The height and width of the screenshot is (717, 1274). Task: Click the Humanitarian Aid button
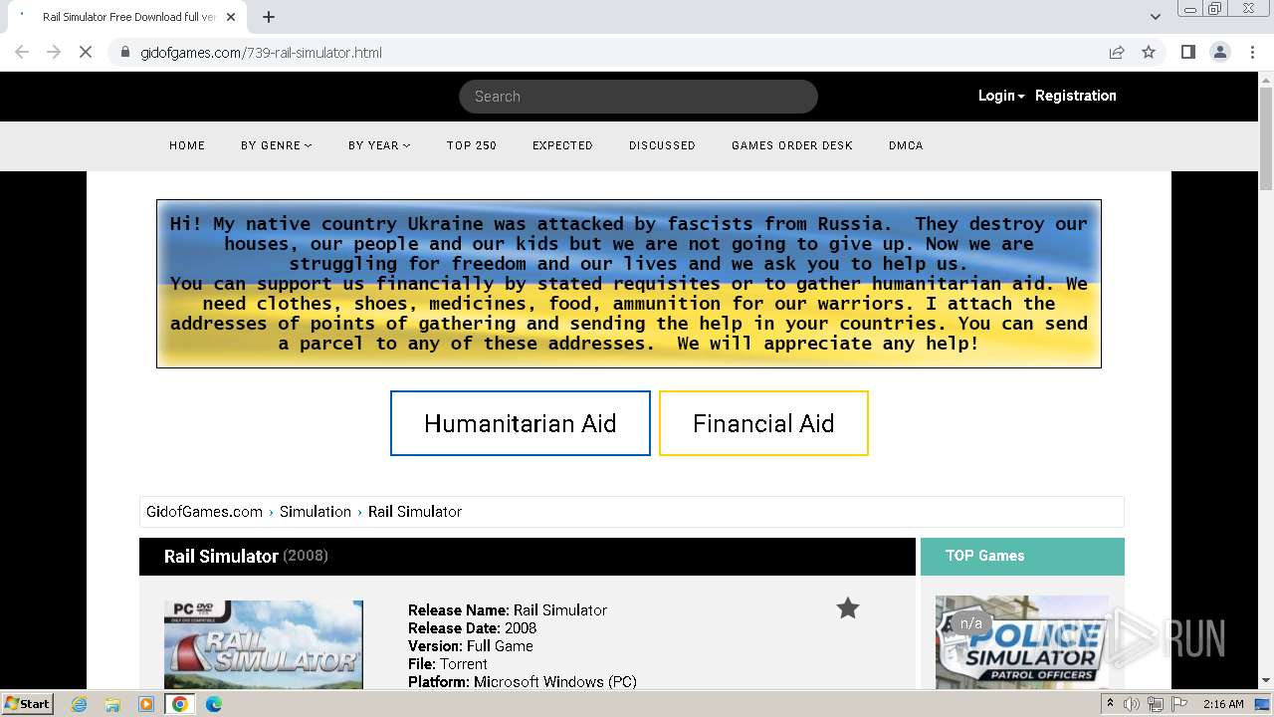point(521,423)
